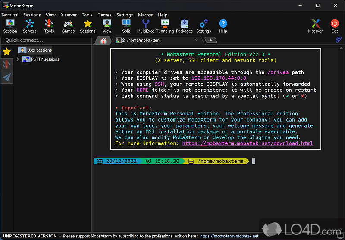
Task: Open the Help menu in menu bar
Action: coord(163,15)
